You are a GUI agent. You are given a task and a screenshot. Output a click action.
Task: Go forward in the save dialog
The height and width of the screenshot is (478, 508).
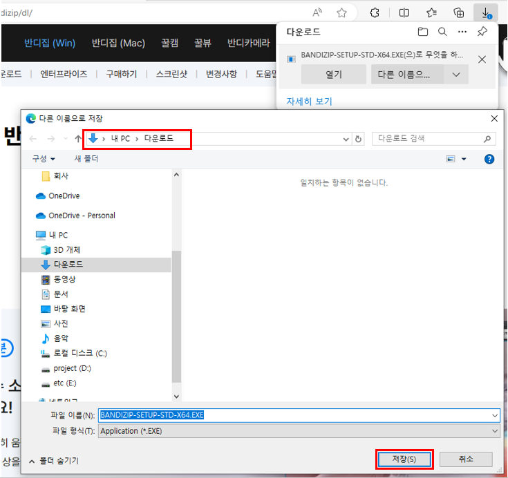click(51, 139)
